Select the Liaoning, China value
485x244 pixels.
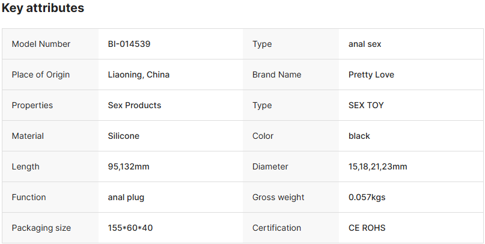click(x=139, y=75)
